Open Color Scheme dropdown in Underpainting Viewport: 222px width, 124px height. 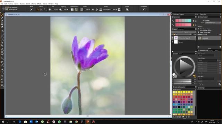(x=206, y=55)
